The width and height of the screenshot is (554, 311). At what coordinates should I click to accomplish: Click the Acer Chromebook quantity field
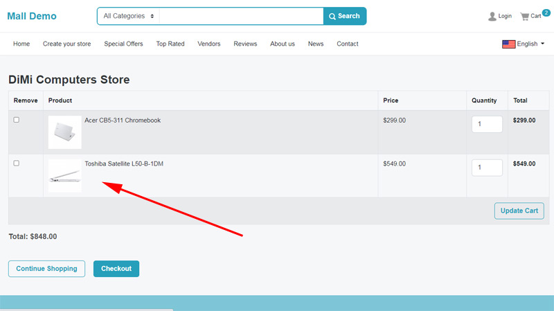click(487, 124)
